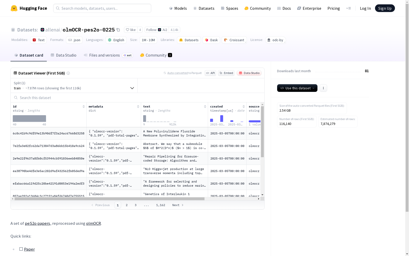This screenshot has width=409, height=256.
Task: Click the magnifier icon in the dataset search
Action: [x=16, y=98]
